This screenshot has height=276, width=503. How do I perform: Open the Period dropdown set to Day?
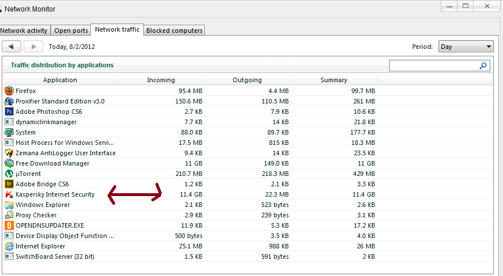click(466, 47)
